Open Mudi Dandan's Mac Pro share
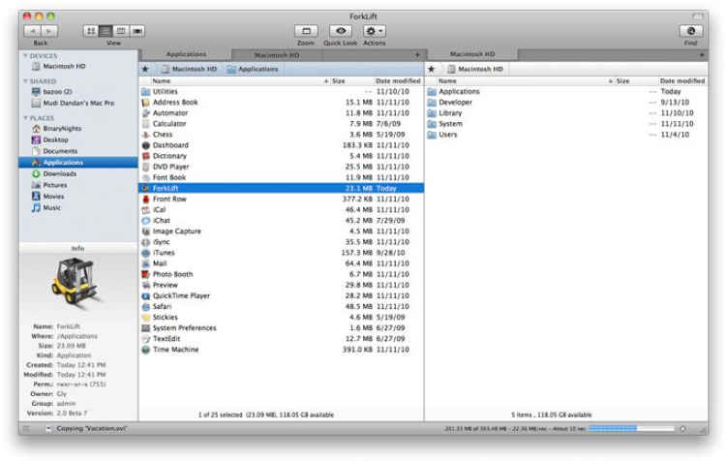Viewport: 726px width, 461px height. (x=78, y=103)
